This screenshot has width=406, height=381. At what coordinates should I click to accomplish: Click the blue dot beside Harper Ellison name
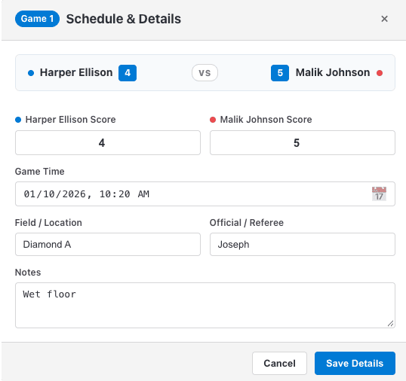(x=31, y=73)
